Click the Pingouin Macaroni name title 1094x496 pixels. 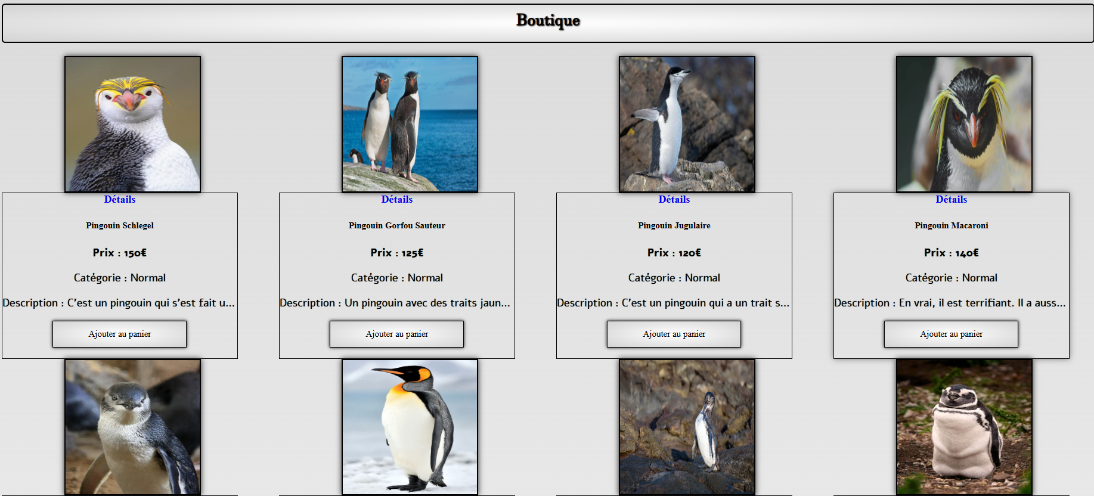click(x=952, y=225)
